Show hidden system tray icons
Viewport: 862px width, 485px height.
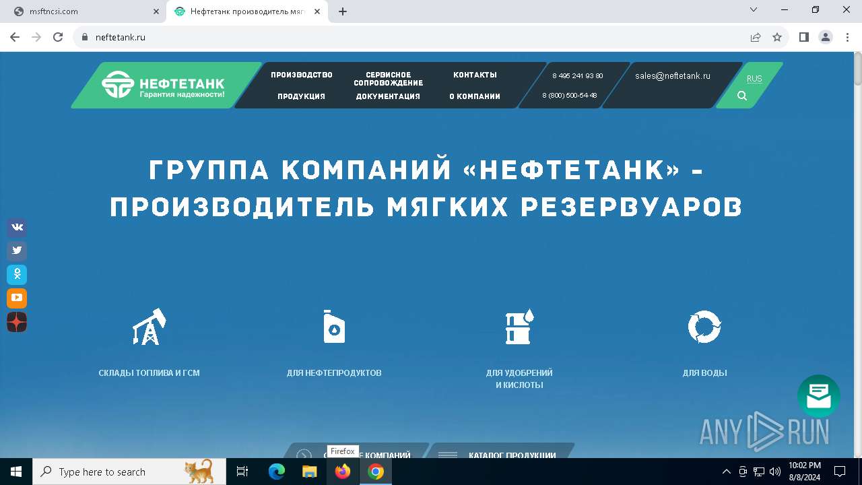tap(726, 472)
